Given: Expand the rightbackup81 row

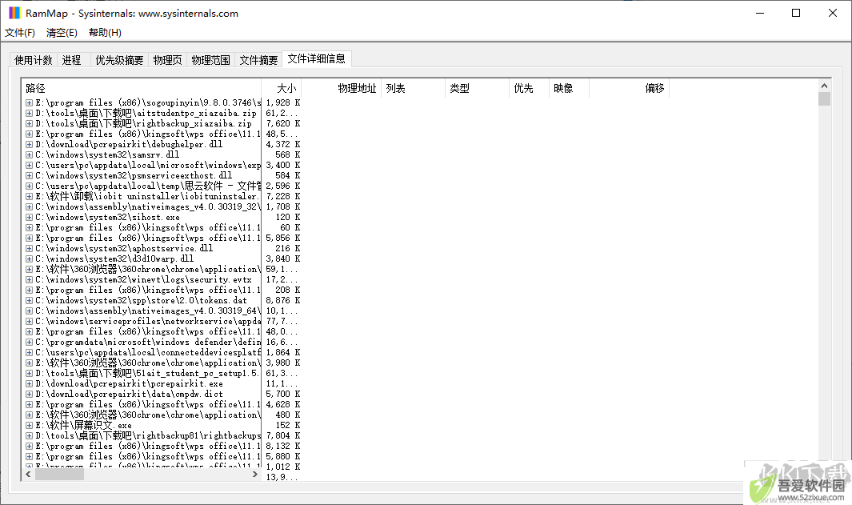Looking at the screenshot, I should [x=30, y=436].
